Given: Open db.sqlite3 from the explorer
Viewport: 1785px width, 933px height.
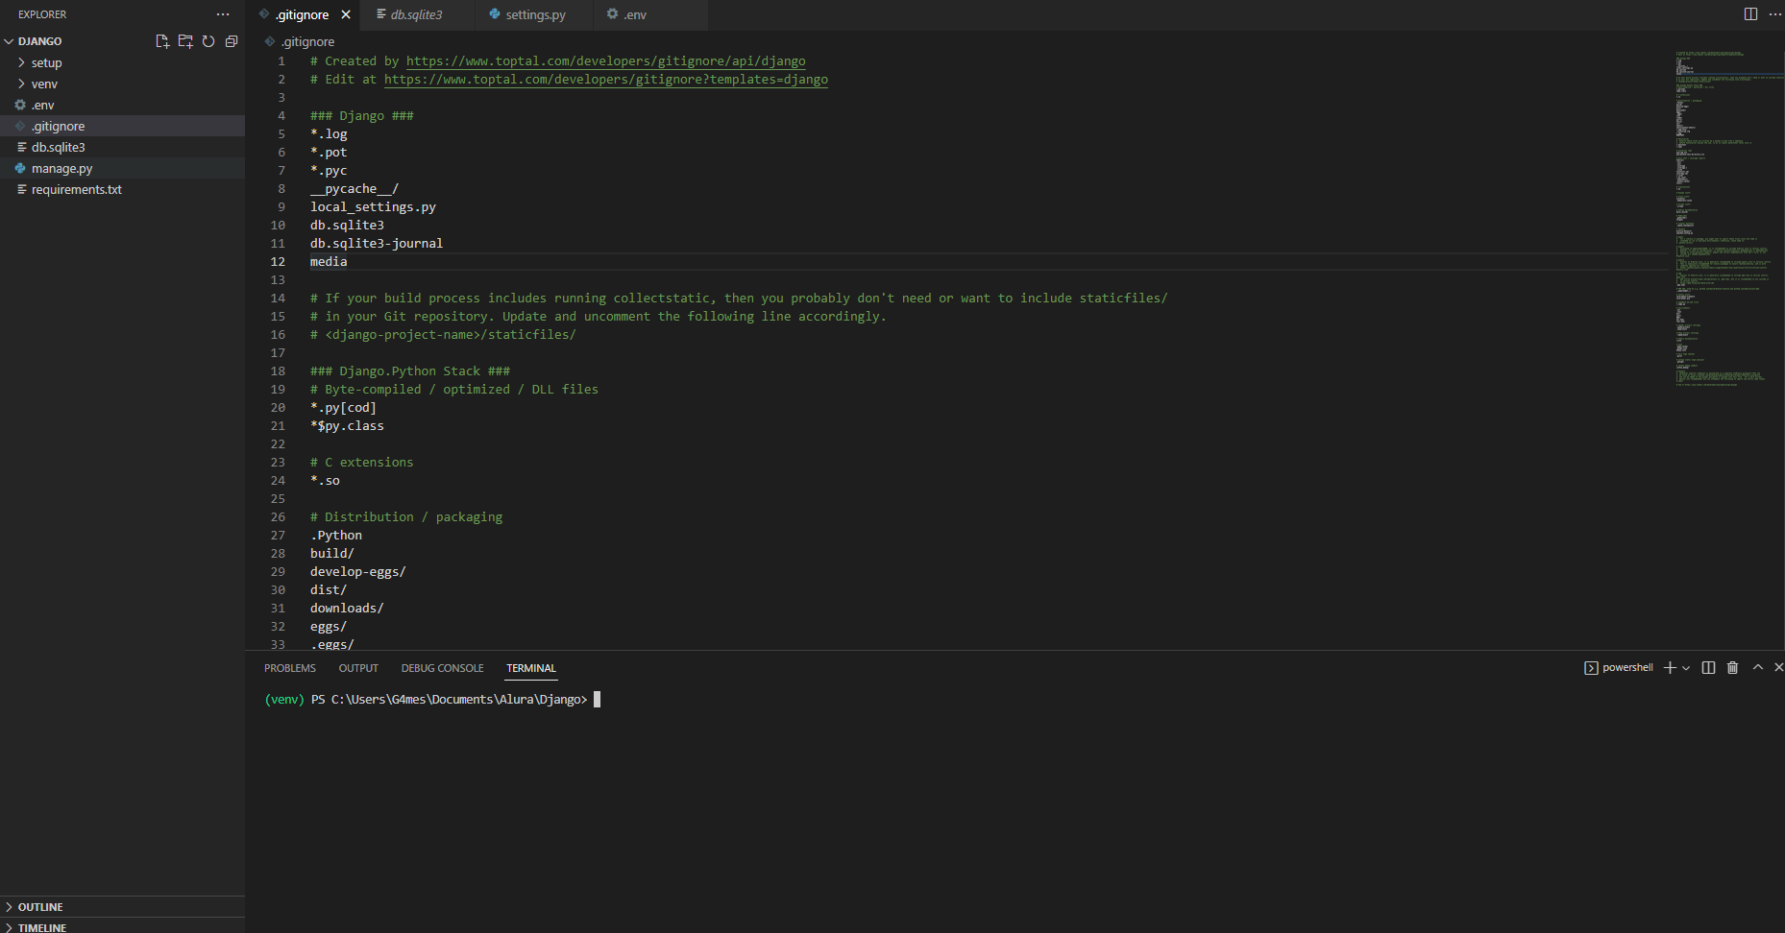Looking at the screenshot, I should (x=122, y=147).
